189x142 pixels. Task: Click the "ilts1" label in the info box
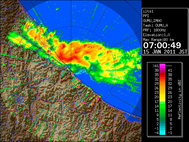pos(148,11)
